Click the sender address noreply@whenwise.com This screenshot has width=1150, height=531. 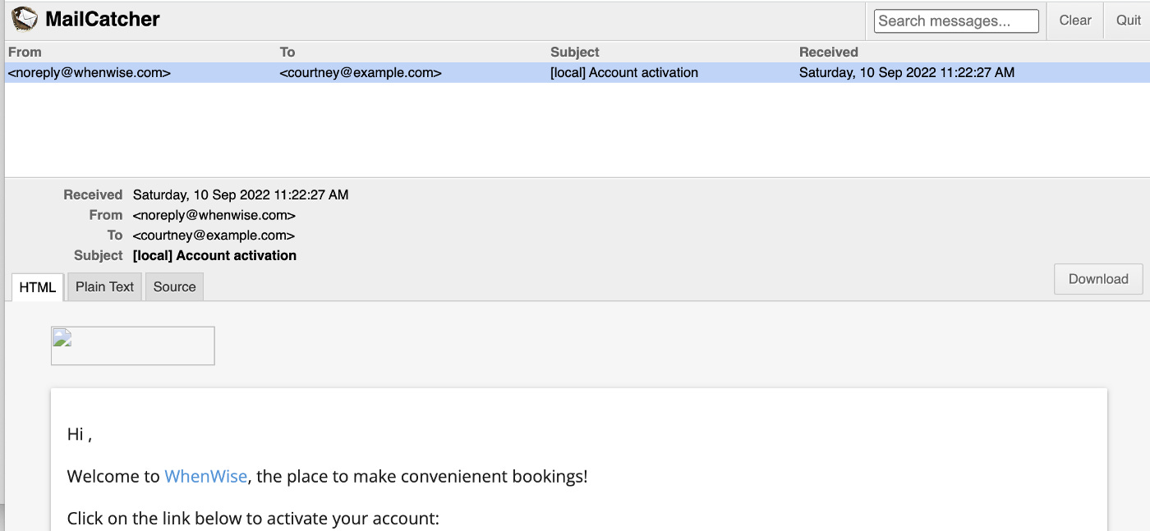(213, 215)
